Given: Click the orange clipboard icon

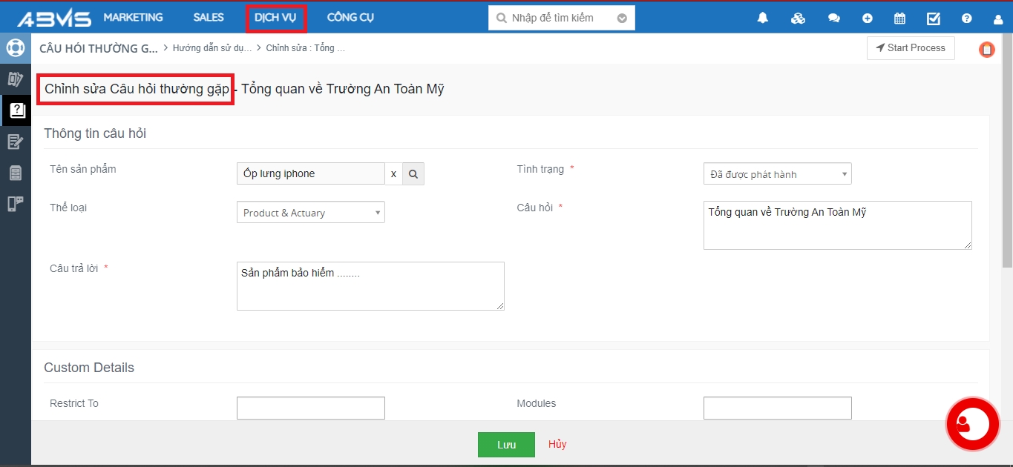Looking at the screenshot, I should tap(986, 49).
